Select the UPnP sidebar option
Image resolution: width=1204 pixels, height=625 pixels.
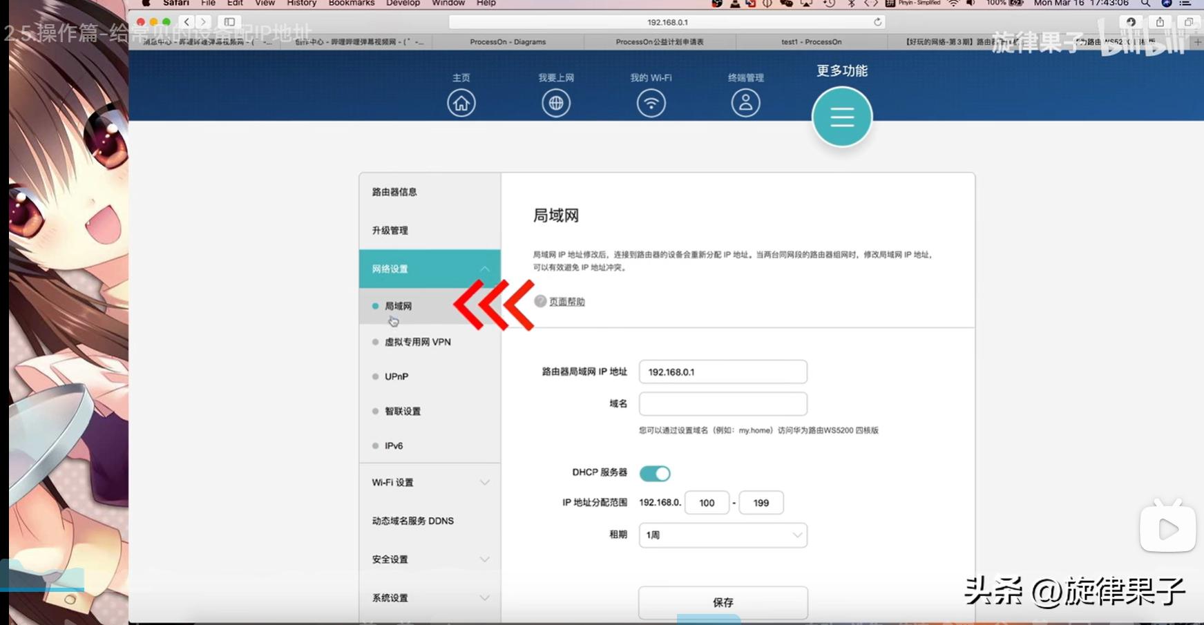tap(396, 376)
